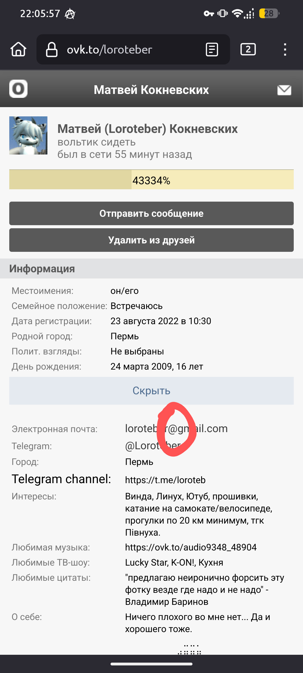
Task: Tap the browser home icon
Action: click(x=19, y=49)
